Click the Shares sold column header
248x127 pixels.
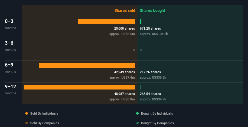125,11
